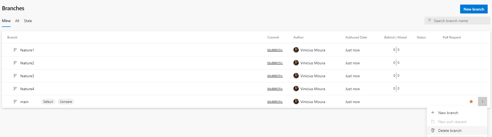Open the more options menu for main
492x137 pixels.
click(x=482, y=101)
